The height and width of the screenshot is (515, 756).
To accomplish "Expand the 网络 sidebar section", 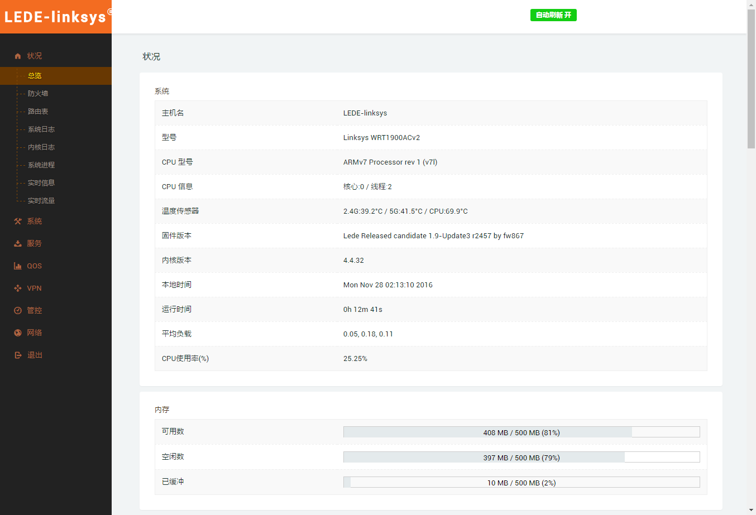I will pyautogui.click(x=35, y=333).
